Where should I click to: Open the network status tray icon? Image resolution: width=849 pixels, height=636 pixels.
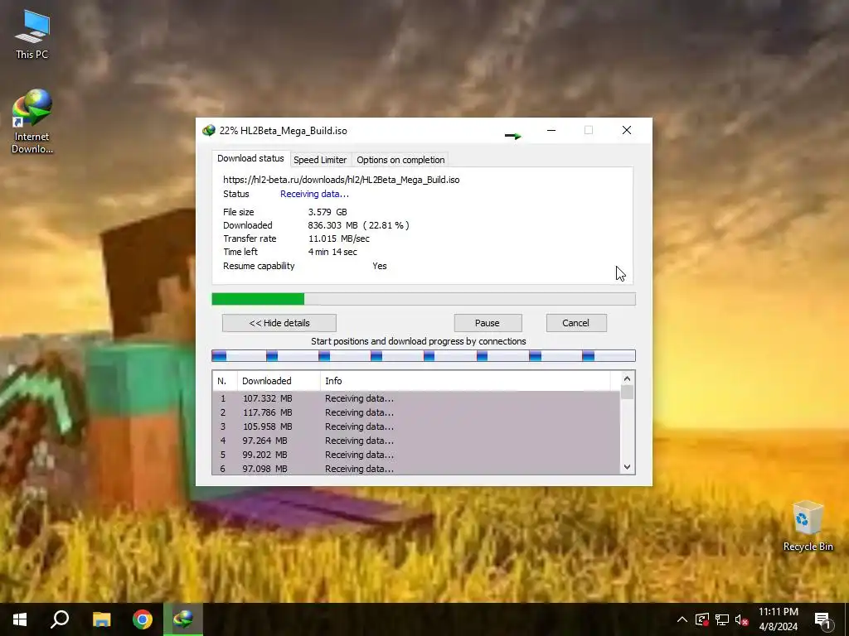pos(722,619)
